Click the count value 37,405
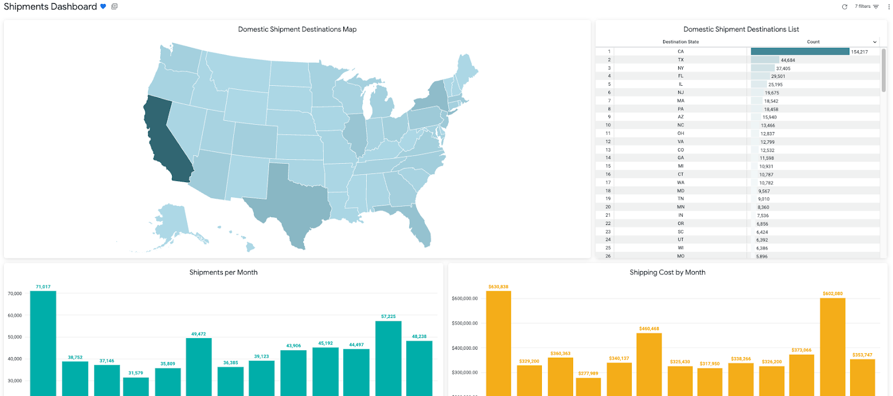This screenshot has width=893, height=396. coord(783,69)
